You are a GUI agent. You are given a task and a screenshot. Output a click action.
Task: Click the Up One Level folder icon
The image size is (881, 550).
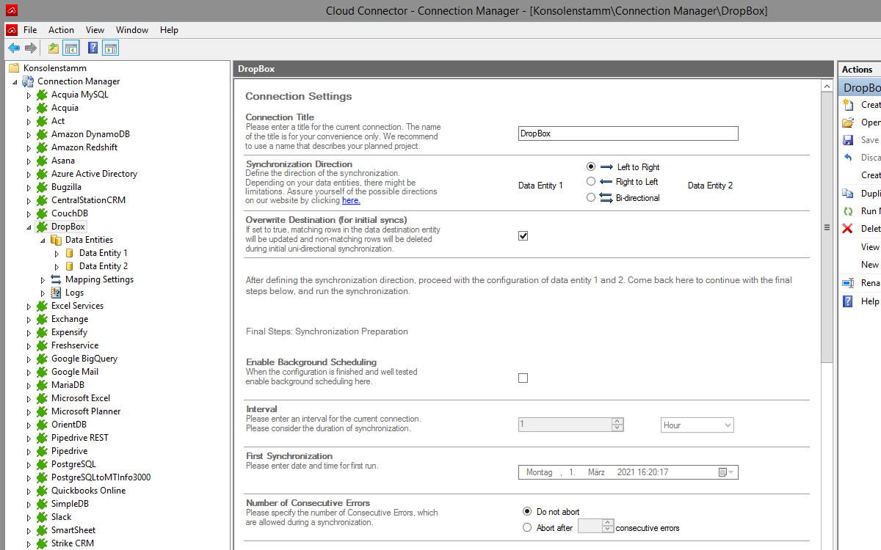click(x=53, y=48)
